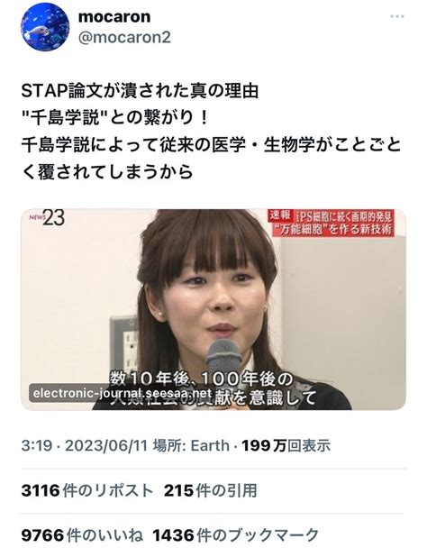View the 215 quote posts
427x557 pixels.
[x=211, y=491]
